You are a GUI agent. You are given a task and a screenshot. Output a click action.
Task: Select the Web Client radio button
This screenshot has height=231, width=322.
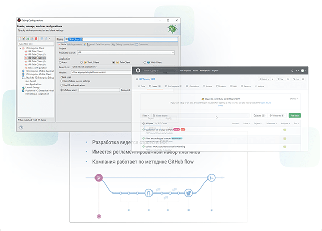point(145,62)
